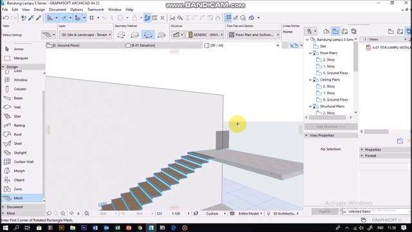
Task: Select polygonal mesh geometry method
Action: pyautogui.click(x=121, y=35)
